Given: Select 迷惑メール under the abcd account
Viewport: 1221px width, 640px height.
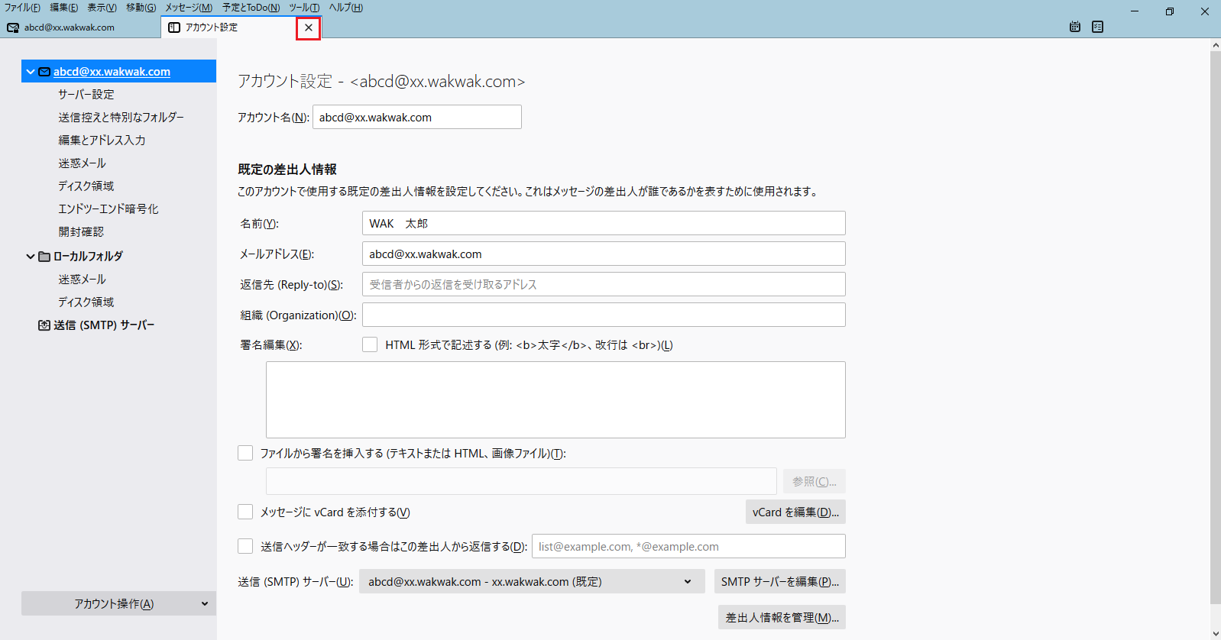Looking at the screenshot, I should (x=82, y=163).
